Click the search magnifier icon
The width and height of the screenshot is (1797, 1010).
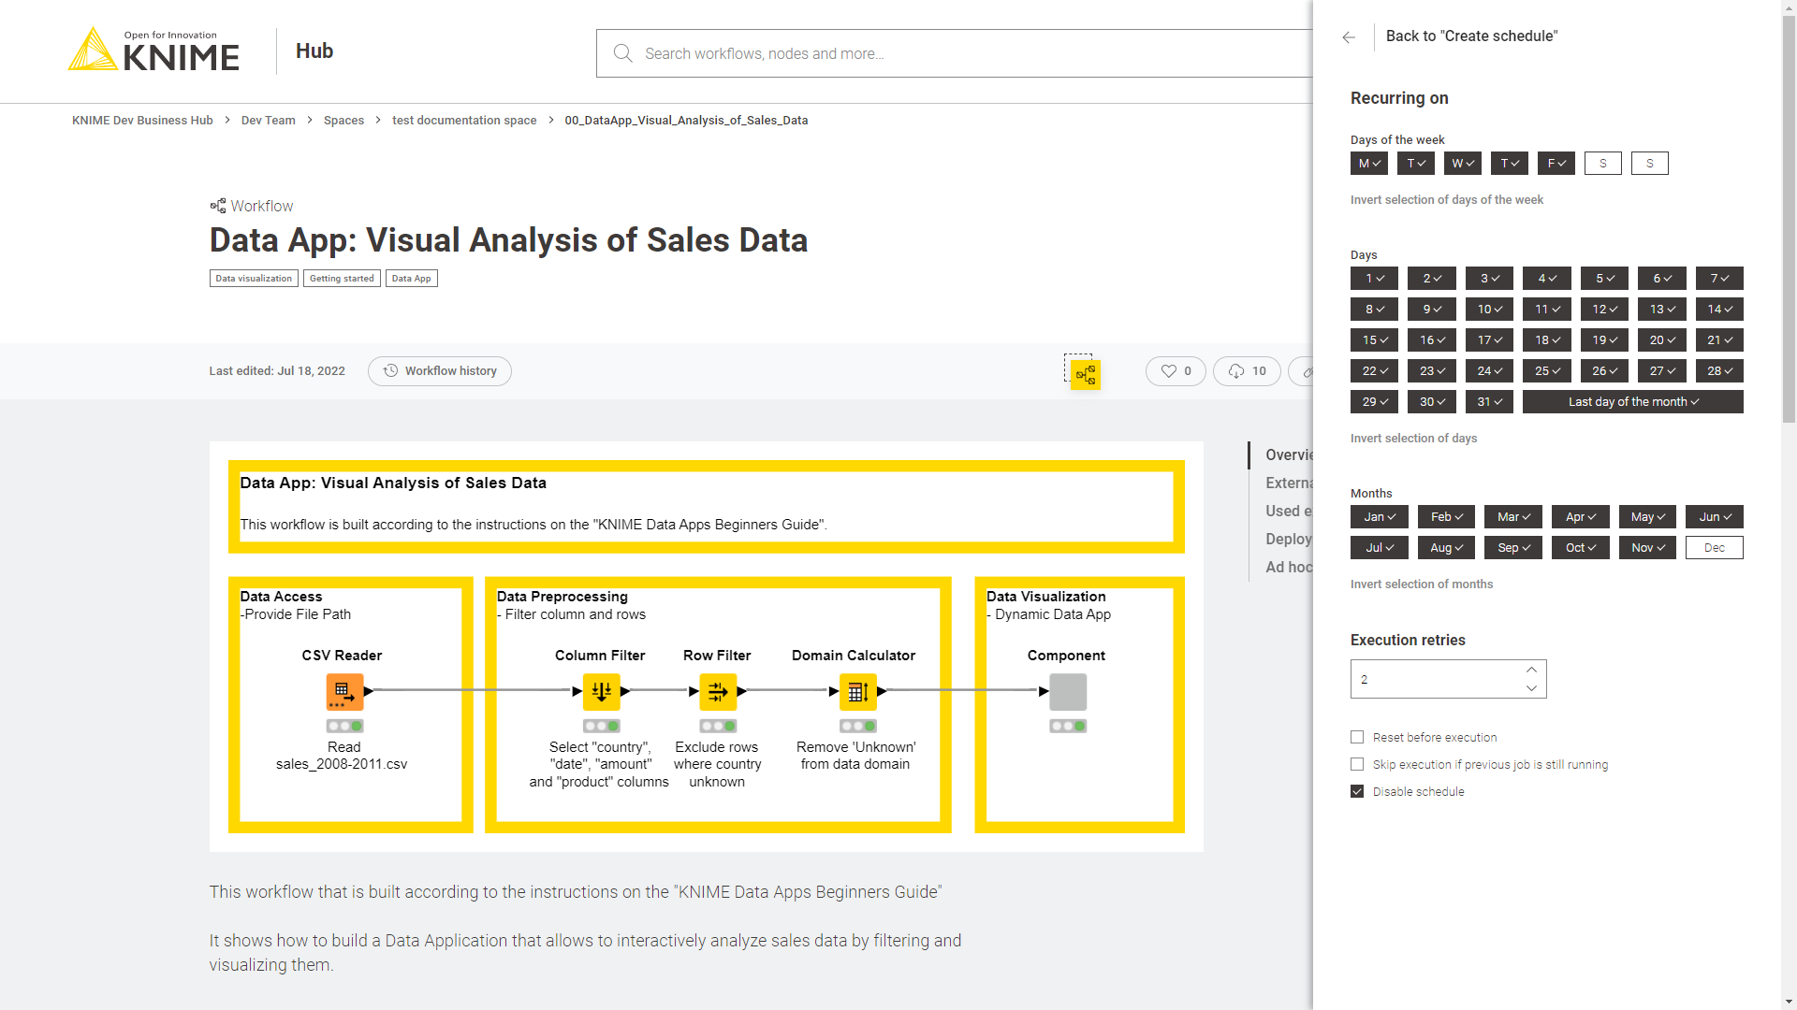[622, 53]
